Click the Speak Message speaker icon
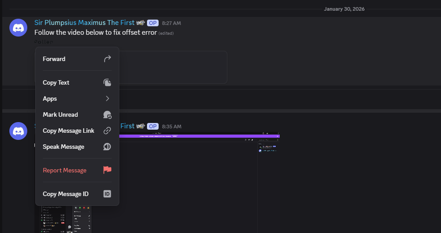The image size is (441, 233). (107, 147)
